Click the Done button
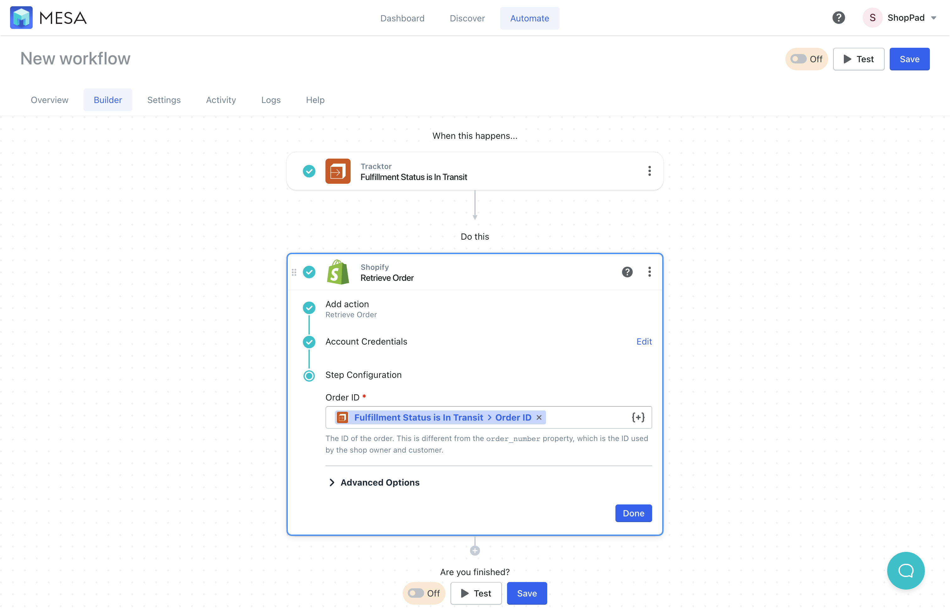 (633, 513)
